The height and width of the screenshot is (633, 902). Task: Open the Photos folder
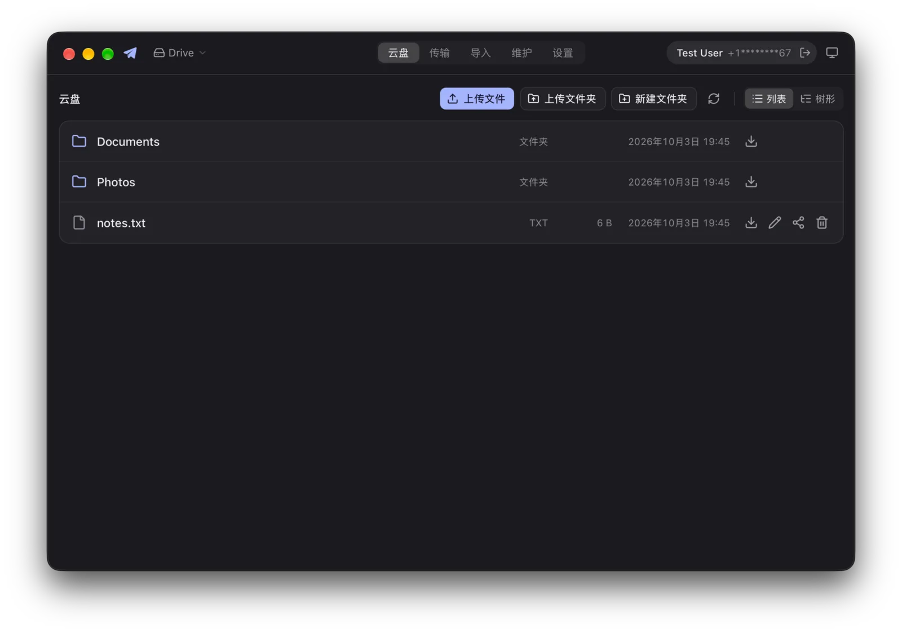tap(451, 182)
